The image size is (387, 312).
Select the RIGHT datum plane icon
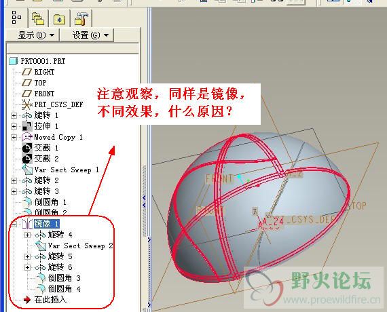pos(26,72)
